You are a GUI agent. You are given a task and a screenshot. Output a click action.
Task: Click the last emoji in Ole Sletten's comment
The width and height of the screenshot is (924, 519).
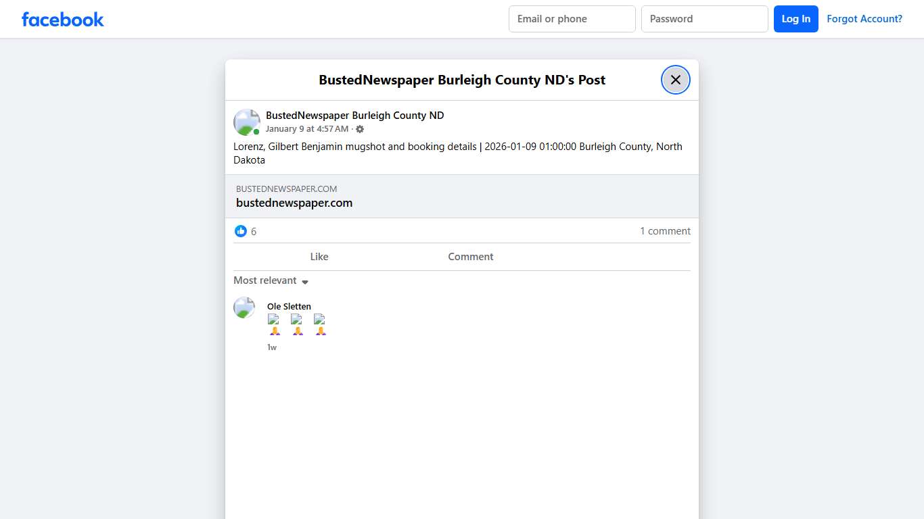point(320,324)
